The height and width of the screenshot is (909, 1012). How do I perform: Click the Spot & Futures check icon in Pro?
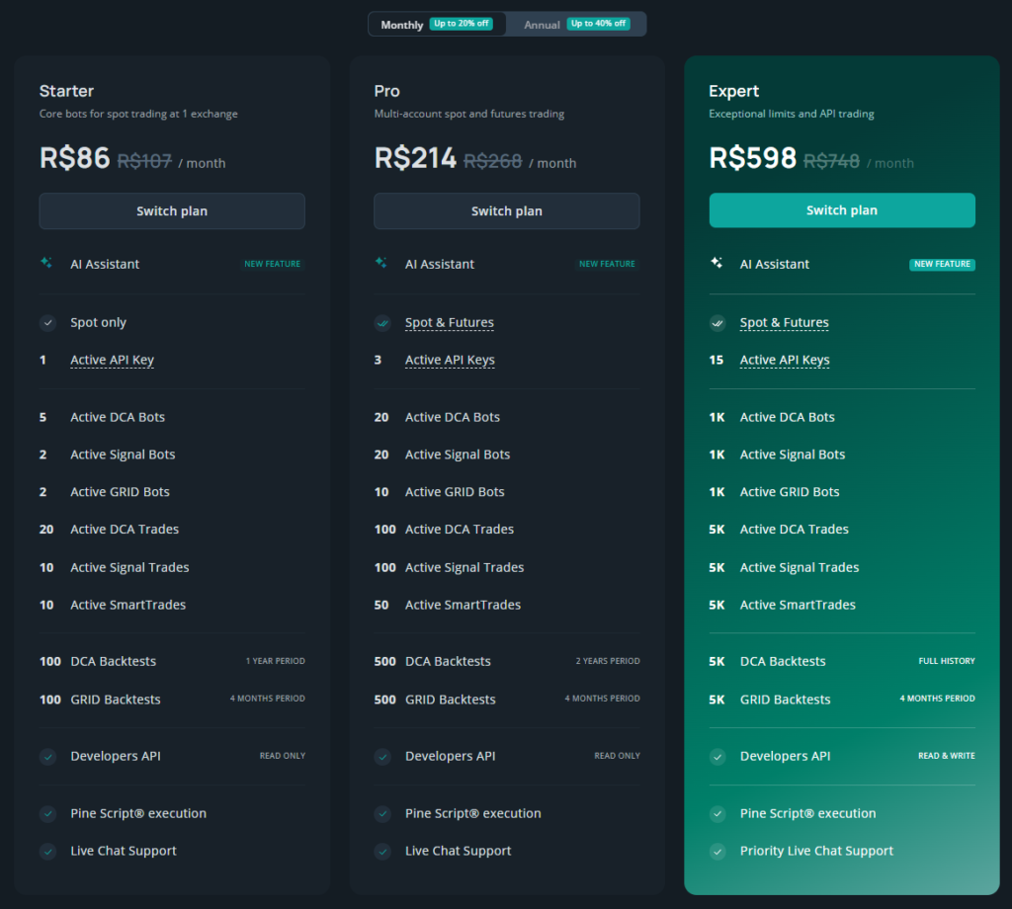pyautogui.click(x=382, y=322)
